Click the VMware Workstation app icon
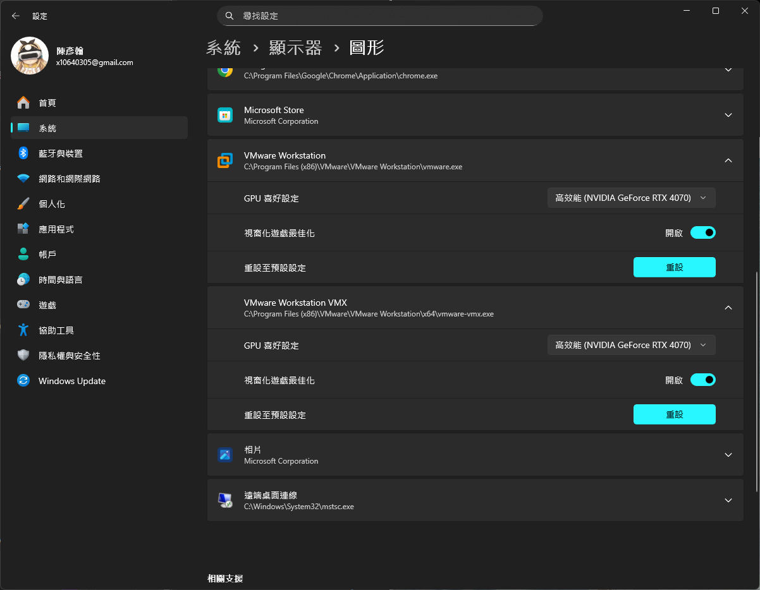The width and height of the screenshot is (760, 590). pos(225,160)
